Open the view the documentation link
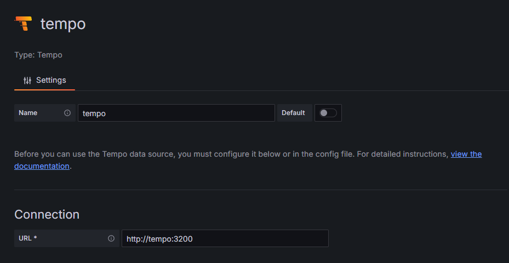509x263 pixels. pos(466,154)
